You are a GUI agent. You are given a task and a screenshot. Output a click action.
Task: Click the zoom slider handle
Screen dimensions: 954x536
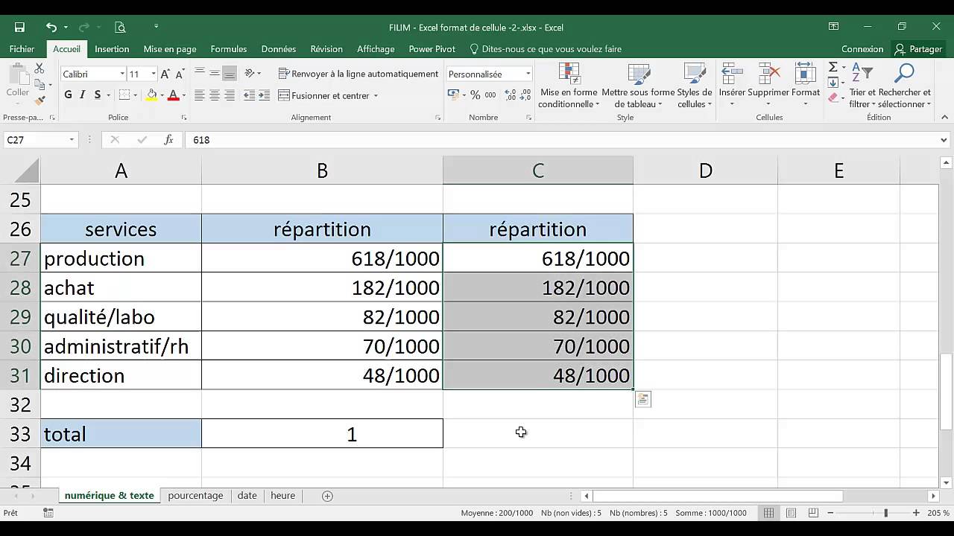tap(885, 513)
